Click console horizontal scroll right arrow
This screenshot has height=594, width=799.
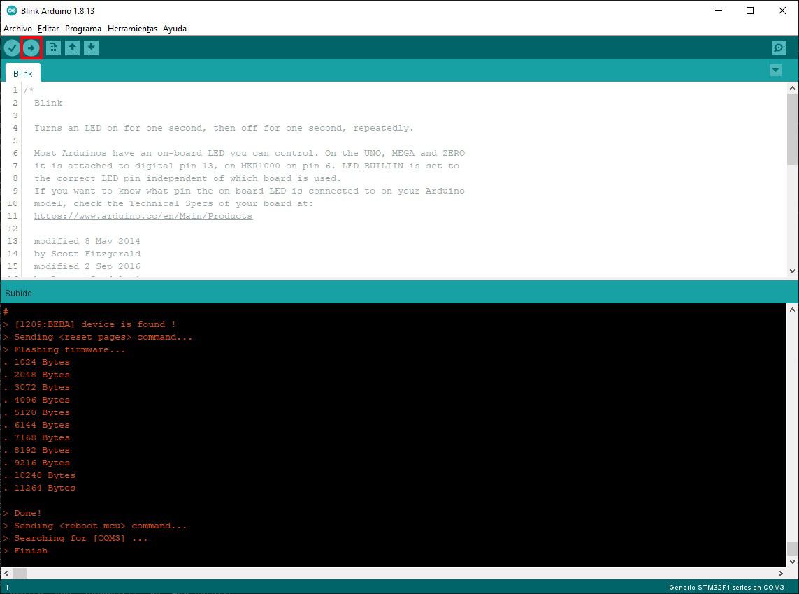(x=781, y=573)
